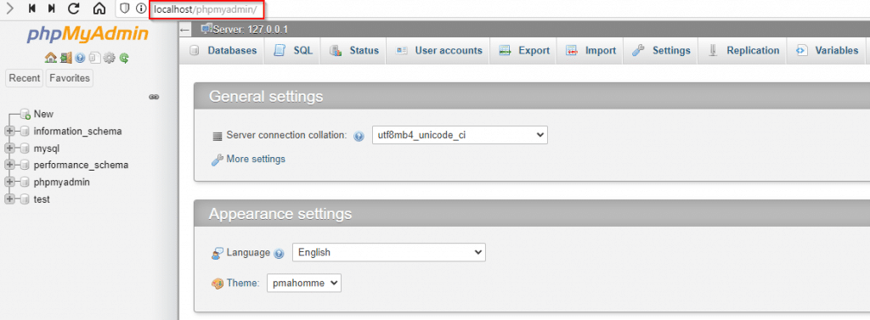
Task: Collapse navigation panel with left arrow
Action: coord(186,30)
